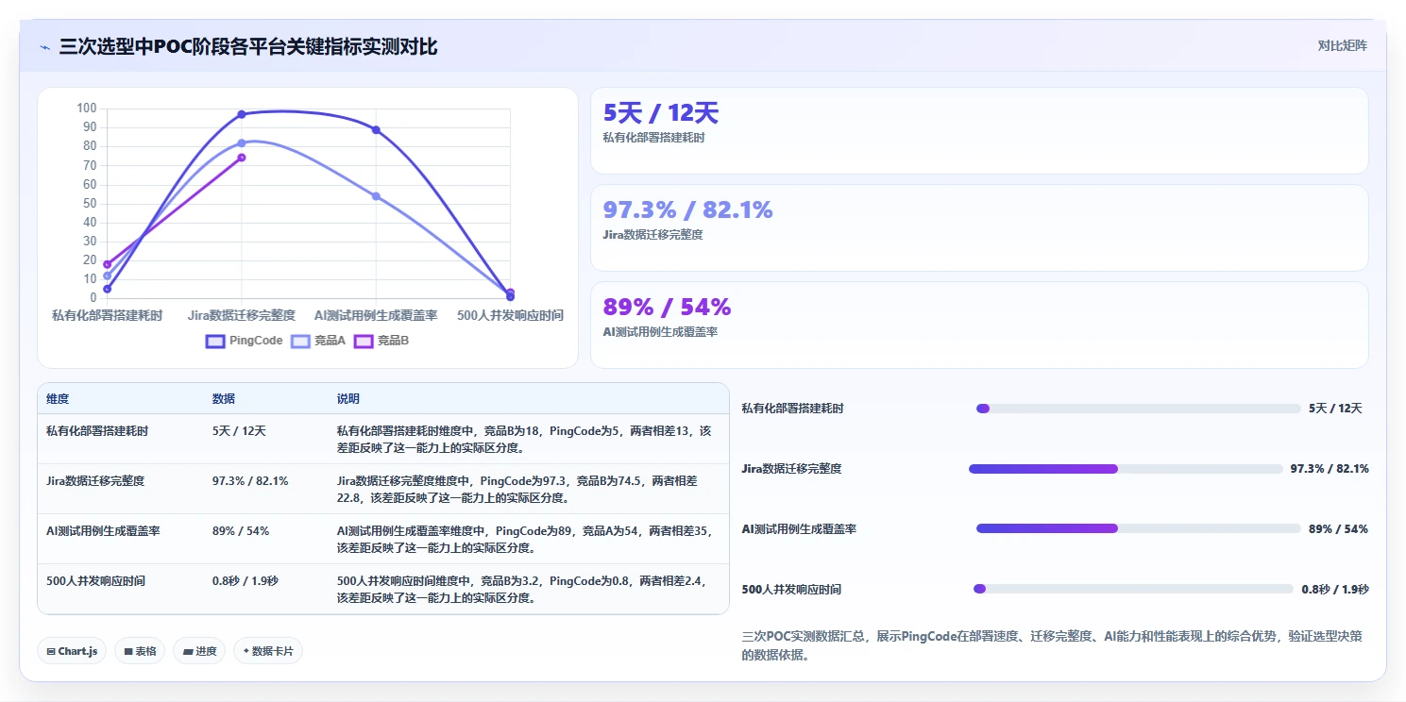1406x702 pixels.
Task: Click the AI测试用例生成覆盖率 progress bar
Action: coord(1139,528)
